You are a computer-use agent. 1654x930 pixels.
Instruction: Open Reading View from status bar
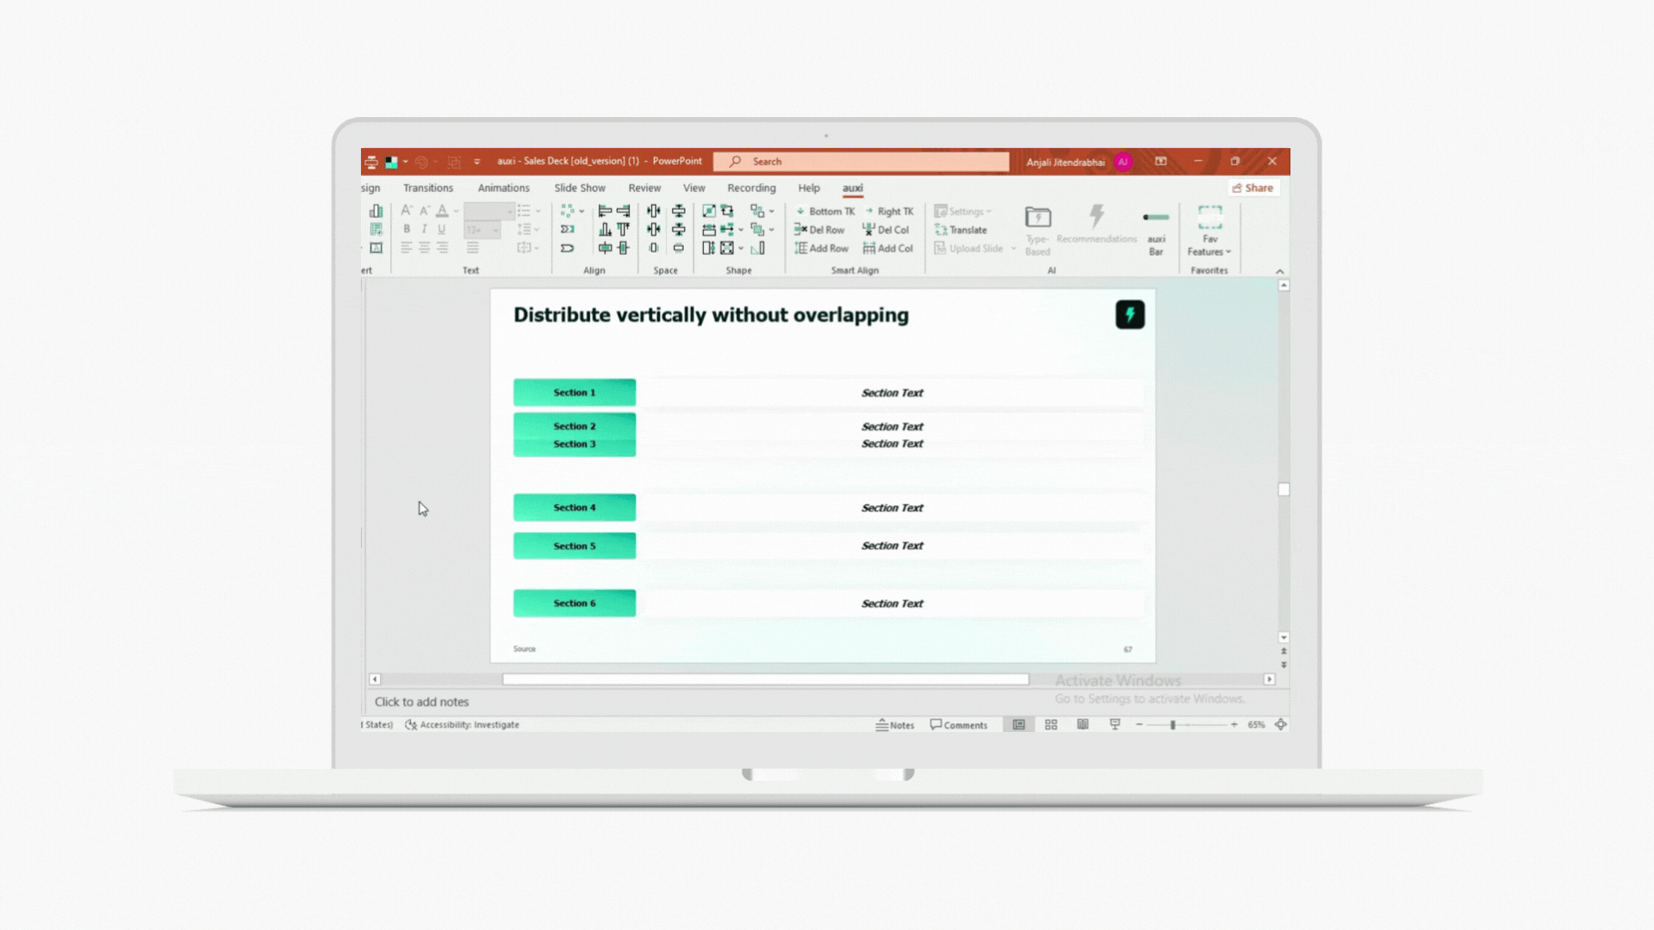1083,725
